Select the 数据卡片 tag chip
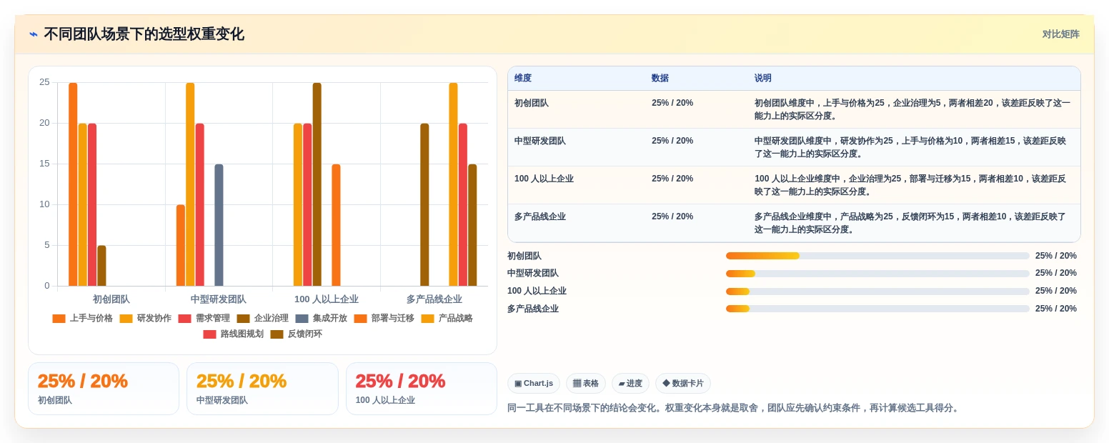 pyautogui.click(x=683, y=383)
